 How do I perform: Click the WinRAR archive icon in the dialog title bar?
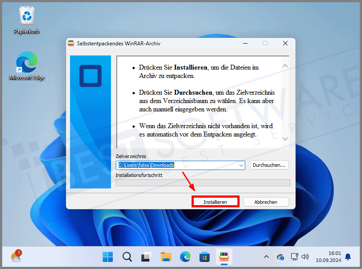[71, 43]
